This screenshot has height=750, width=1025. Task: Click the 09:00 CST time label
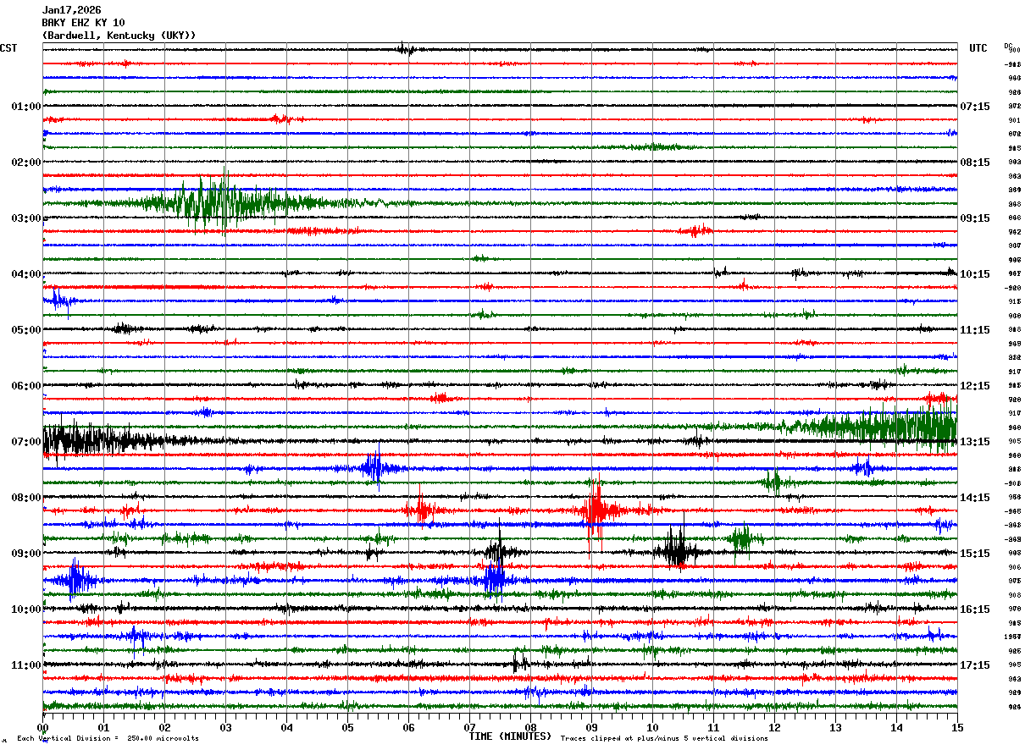pyautogui.click(x=26, y=554)
